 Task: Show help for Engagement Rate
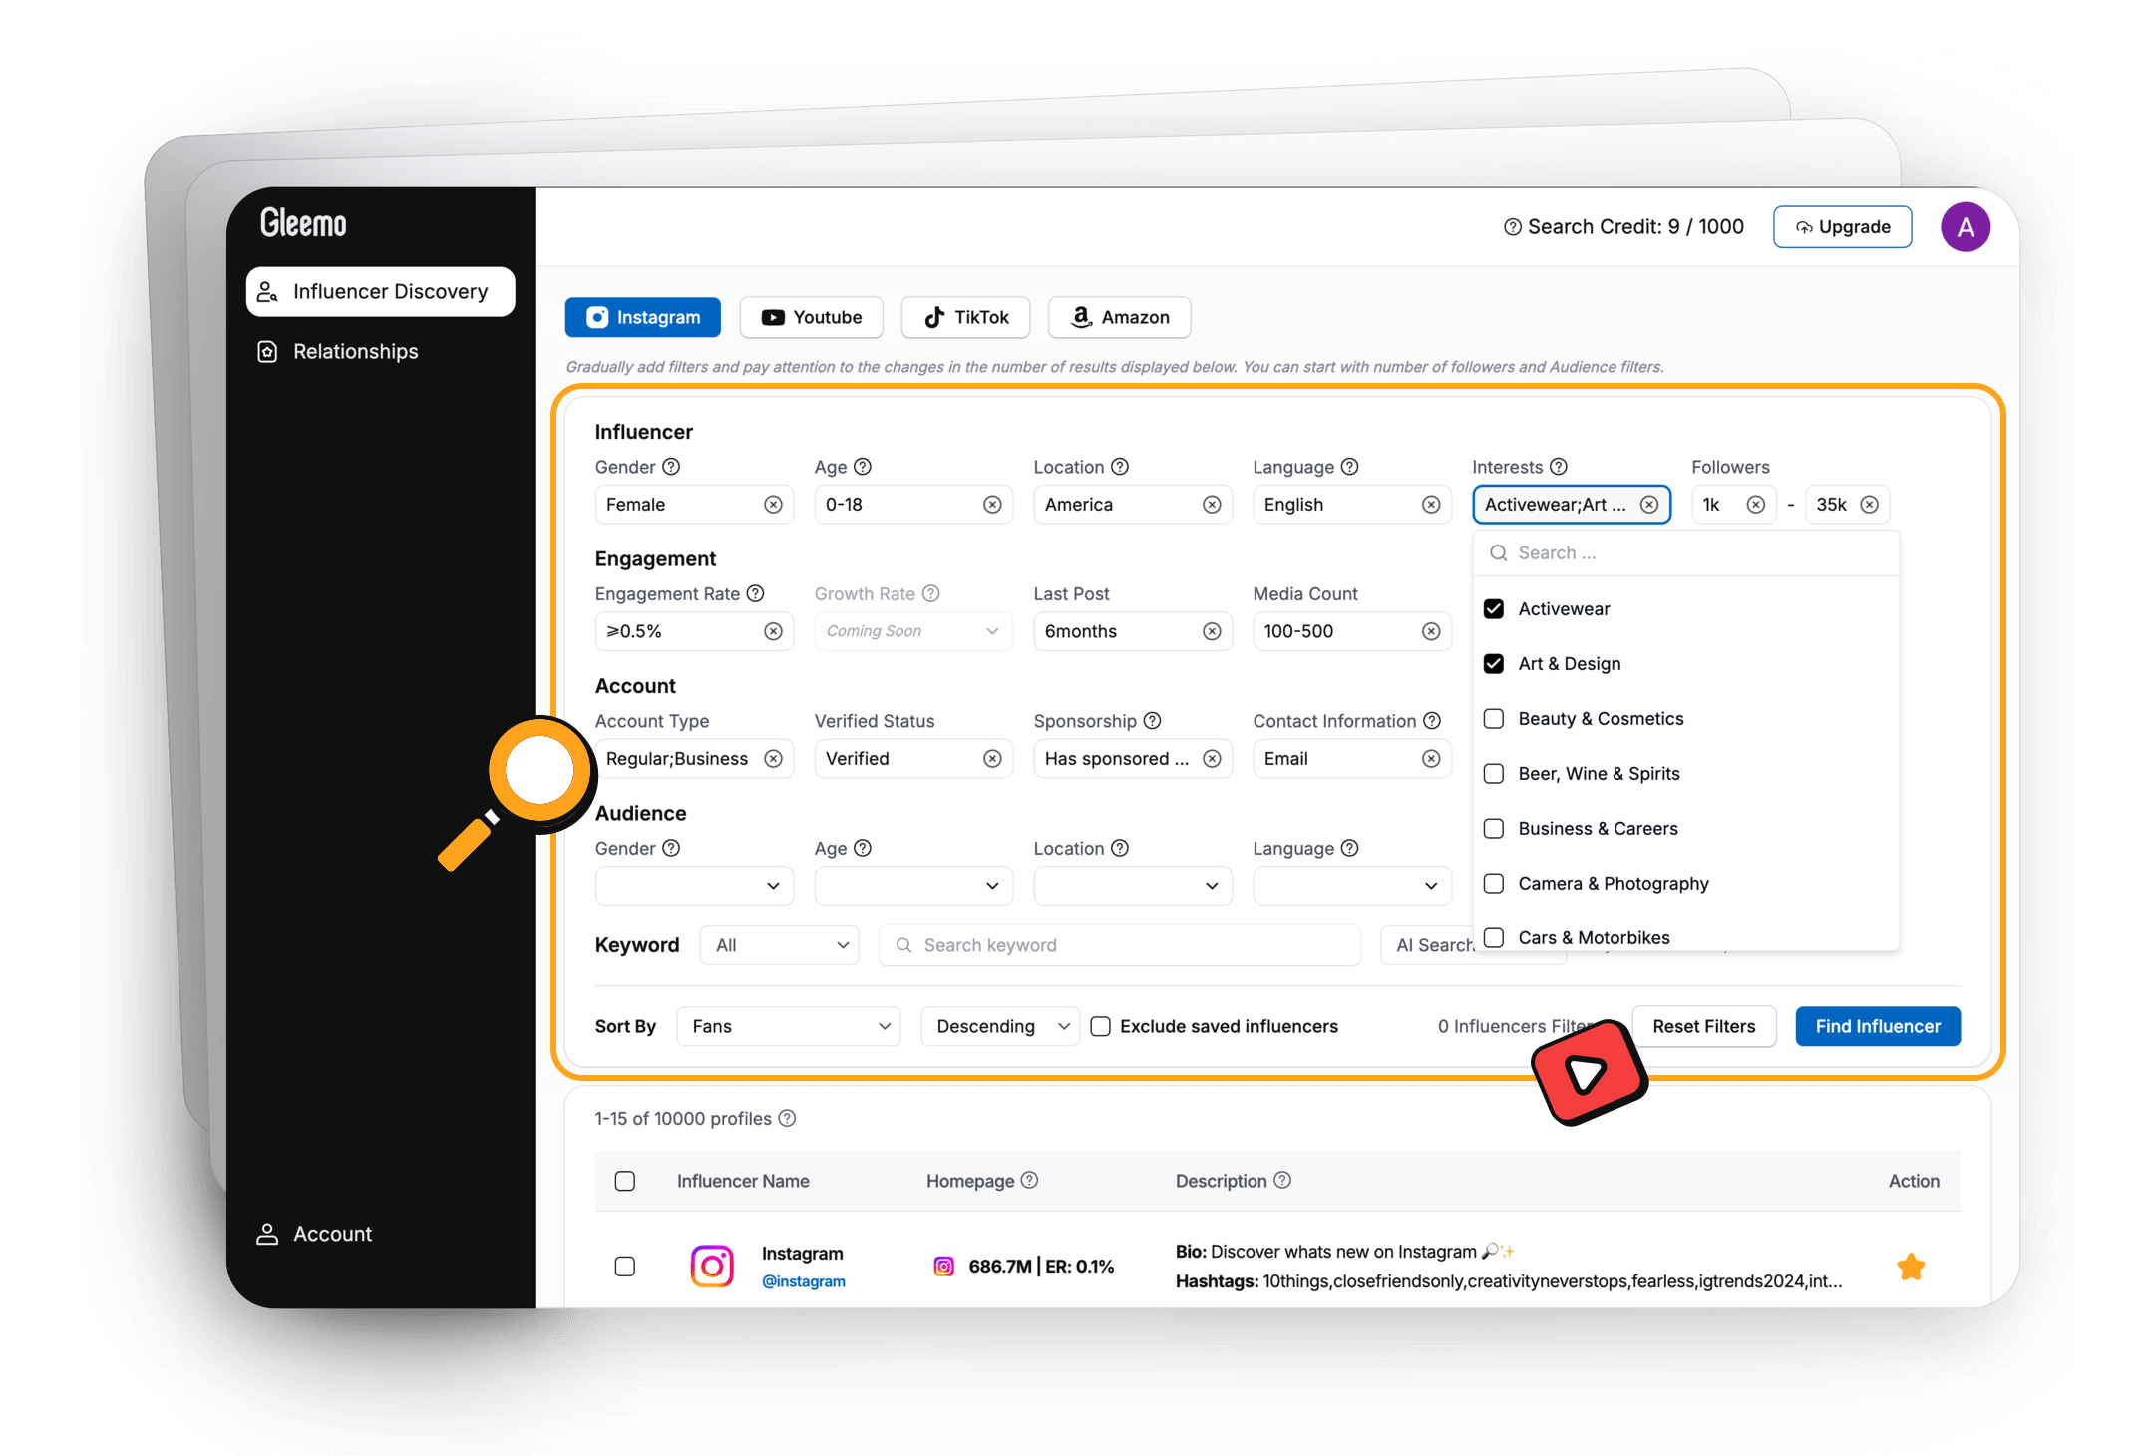[756, 593]
